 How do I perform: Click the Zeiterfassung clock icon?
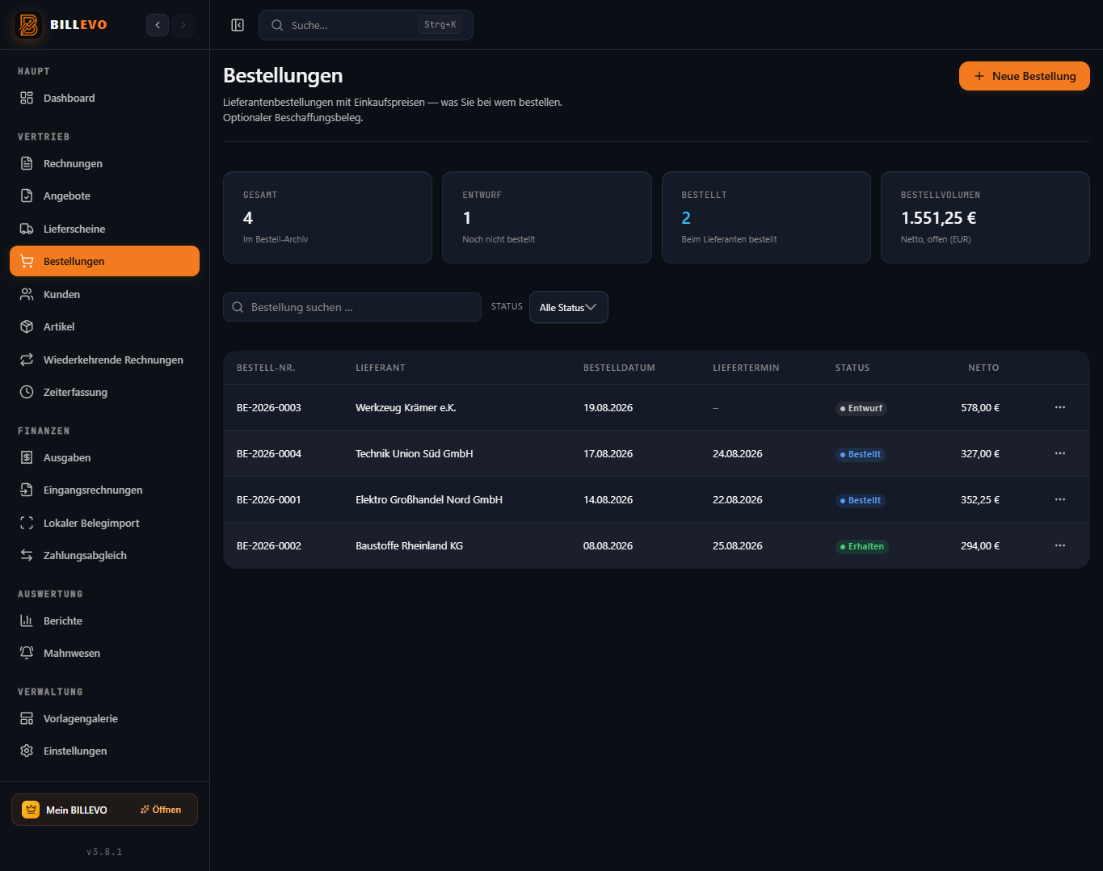click(x=27, y=392)
